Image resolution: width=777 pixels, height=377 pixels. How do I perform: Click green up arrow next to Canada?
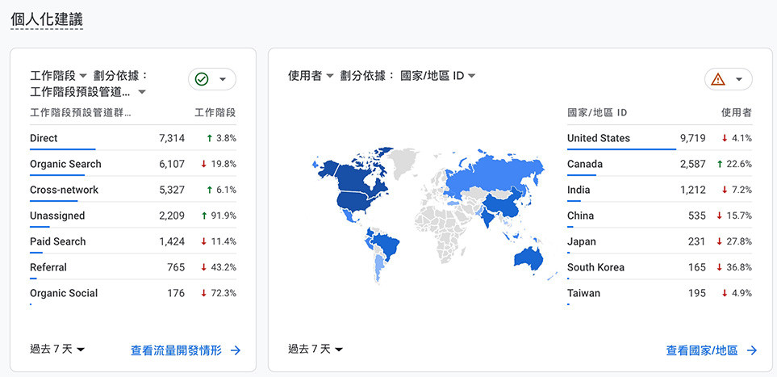pos(720,164)
